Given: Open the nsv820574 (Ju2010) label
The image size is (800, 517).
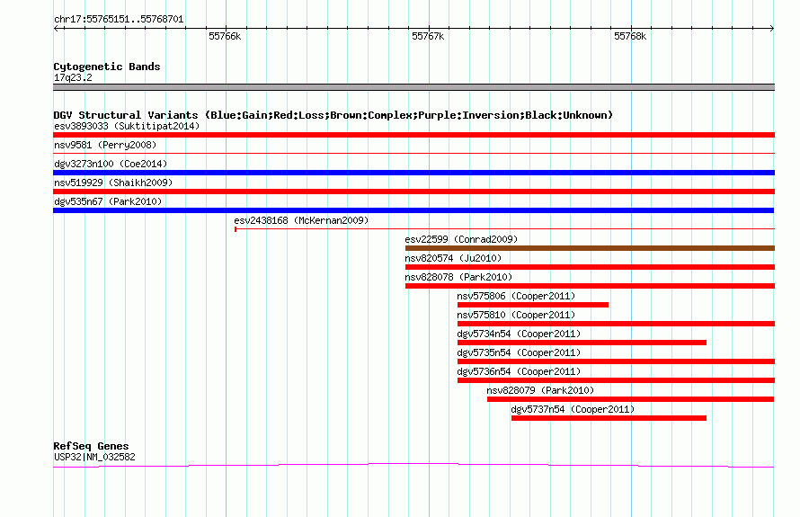Looking at the screenshot, I should [x=453, y=258].
